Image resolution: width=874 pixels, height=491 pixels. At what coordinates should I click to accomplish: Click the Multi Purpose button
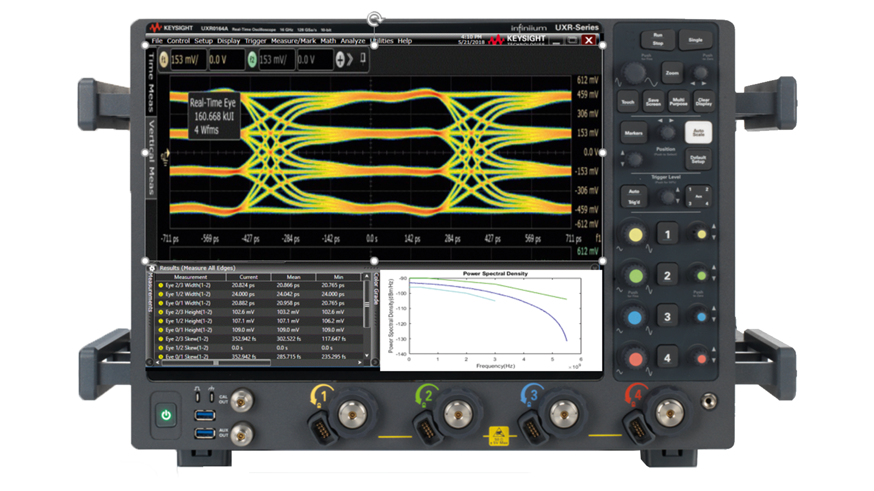(x=678, y=101)
